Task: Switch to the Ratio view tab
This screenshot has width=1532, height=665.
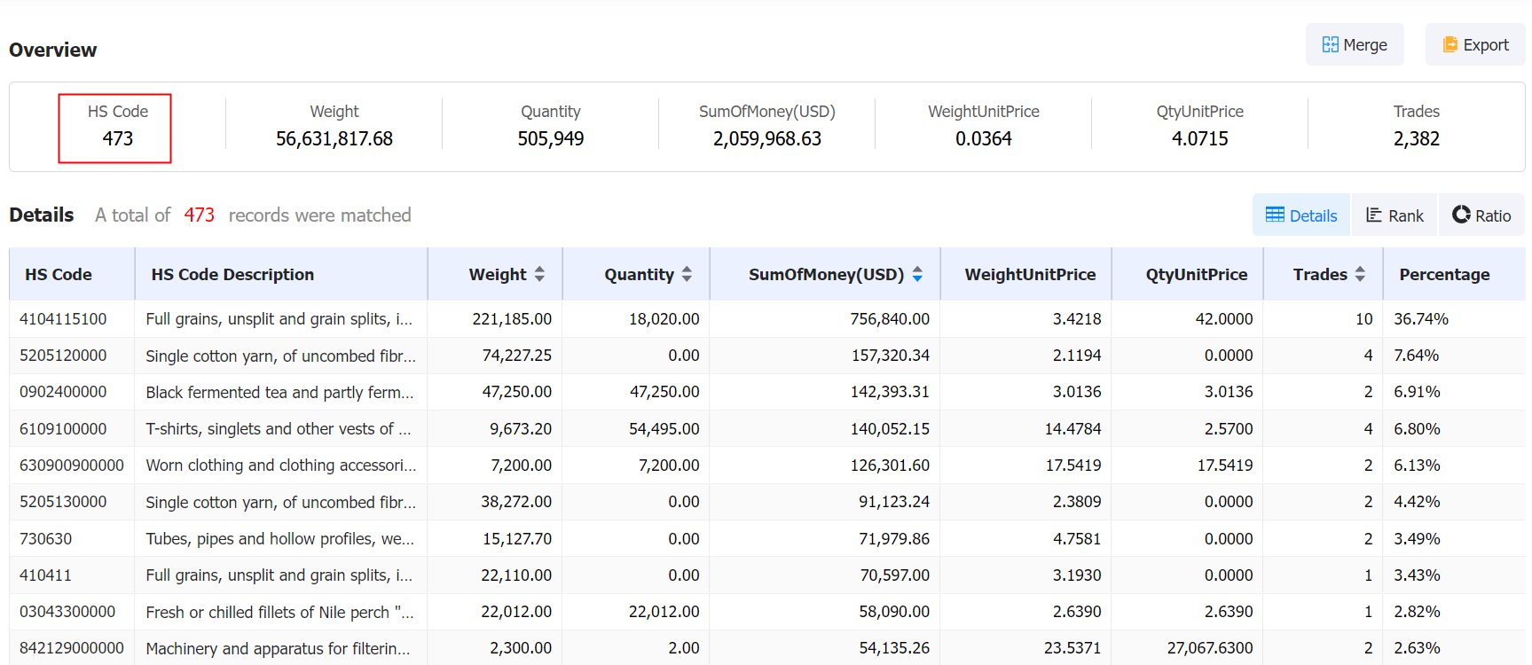Action: coord(1481,215)
